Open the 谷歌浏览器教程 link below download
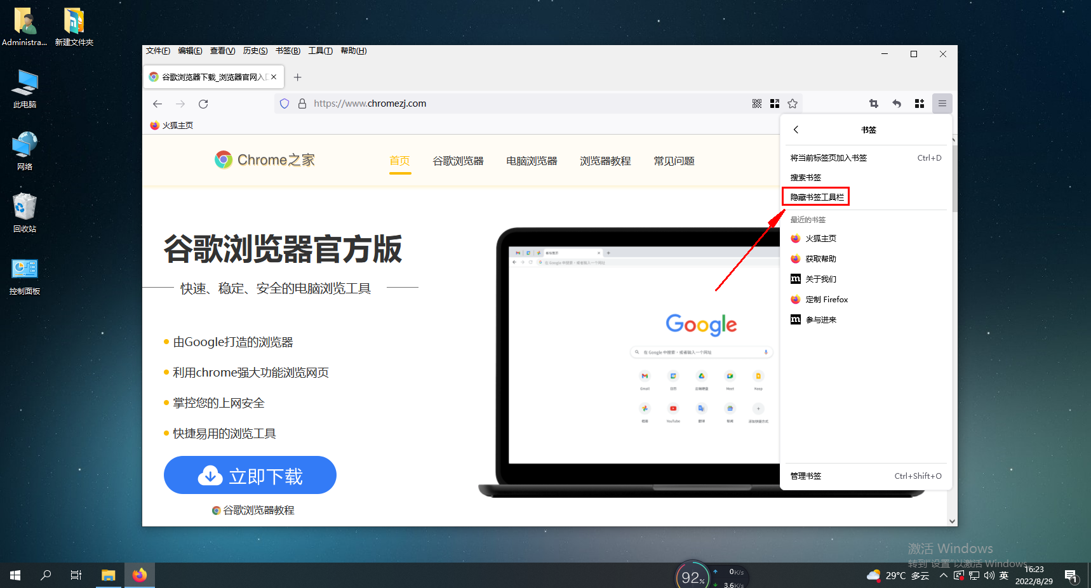The height and width of the screenshot is (588, 1091). [253, 511]
